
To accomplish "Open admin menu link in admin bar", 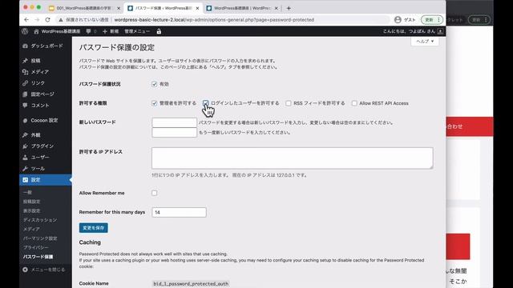I will tap(137, 31).
